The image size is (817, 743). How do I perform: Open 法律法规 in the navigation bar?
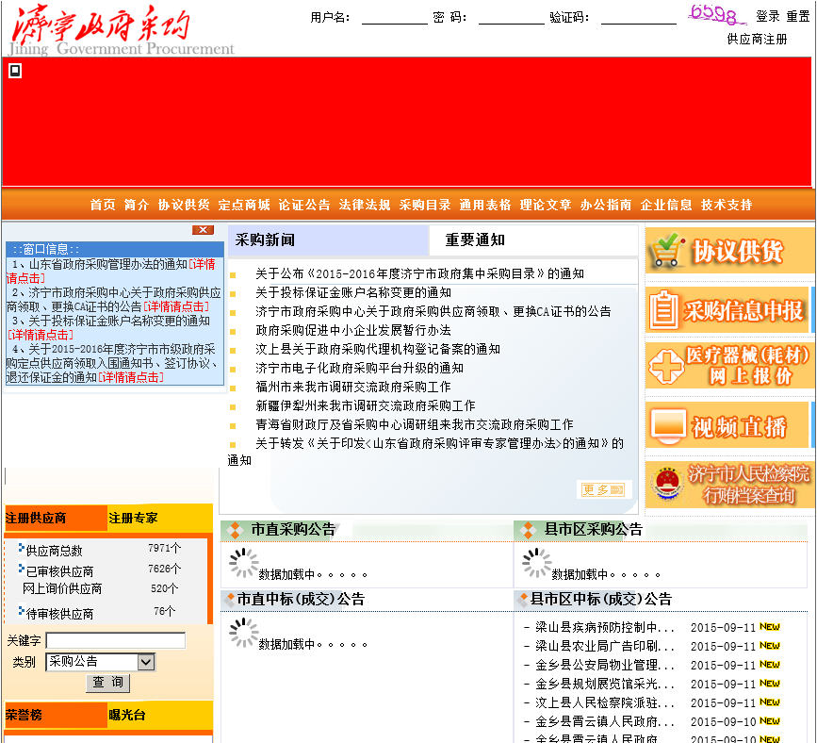pos(365,205)
